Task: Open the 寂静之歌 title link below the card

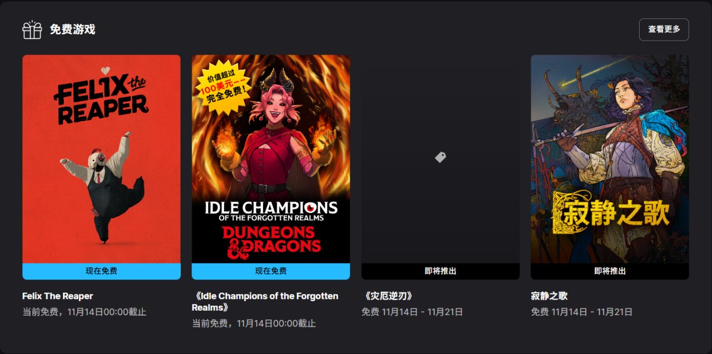Action: [549, 296]
